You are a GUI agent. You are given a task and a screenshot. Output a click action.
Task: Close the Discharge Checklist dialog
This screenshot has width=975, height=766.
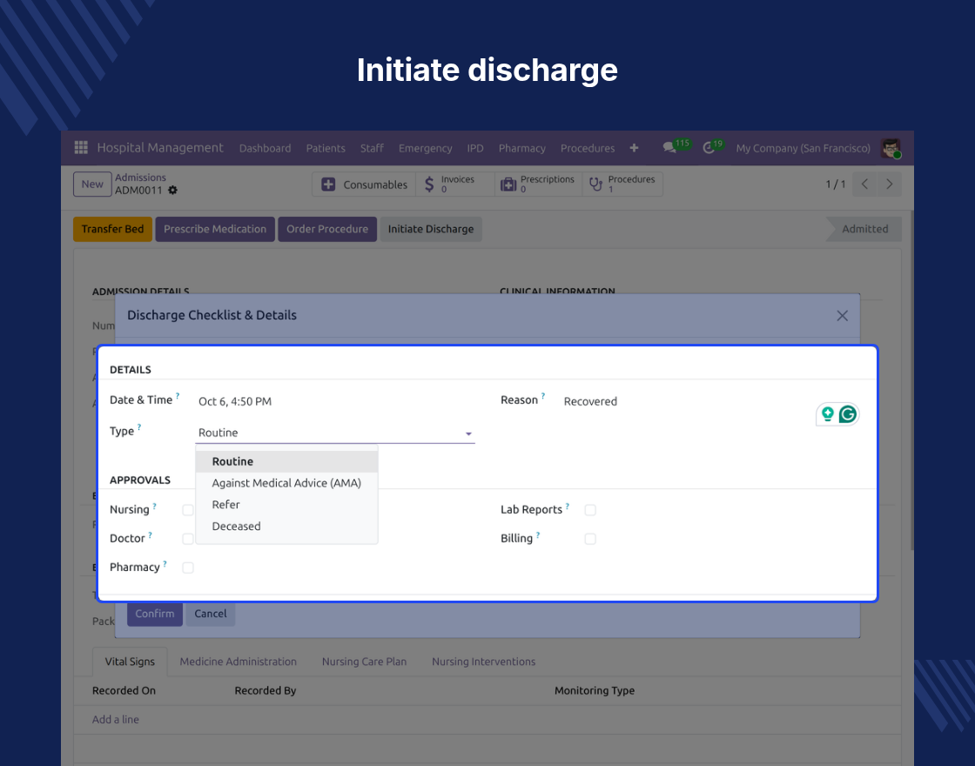click(x=842, y=316)
